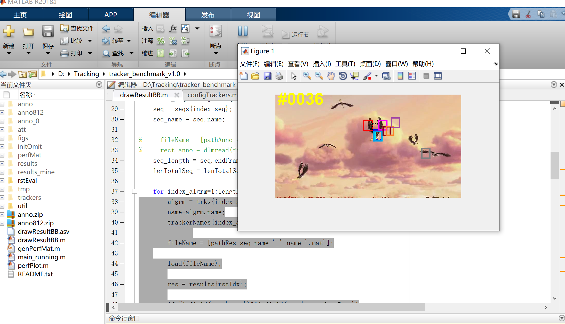
Task: Select the 视图 tab in ribbon
Action: (x=253, y=15)
